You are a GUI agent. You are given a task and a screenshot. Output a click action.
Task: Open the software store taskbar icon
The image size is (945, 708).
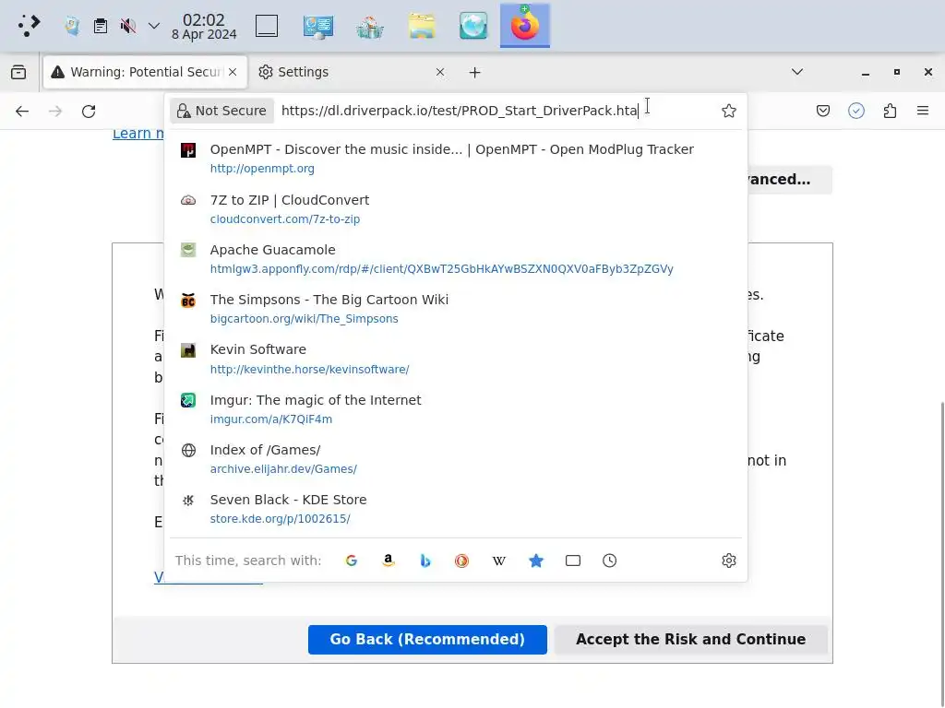click(369, 26)
